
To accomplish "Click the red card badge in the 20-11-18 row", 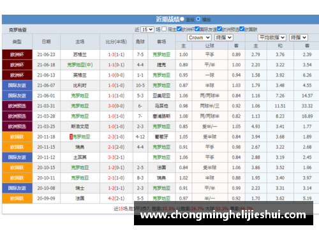I will coord(71,137).
